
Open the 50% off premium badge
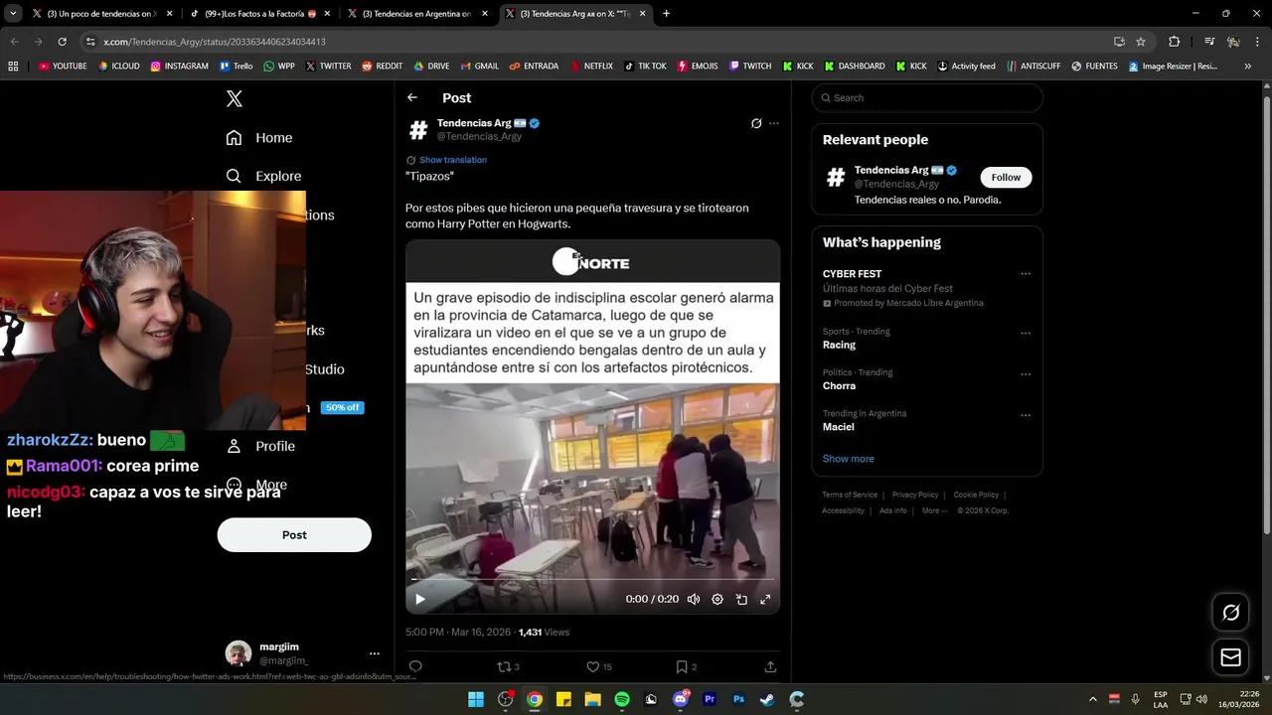342,407
